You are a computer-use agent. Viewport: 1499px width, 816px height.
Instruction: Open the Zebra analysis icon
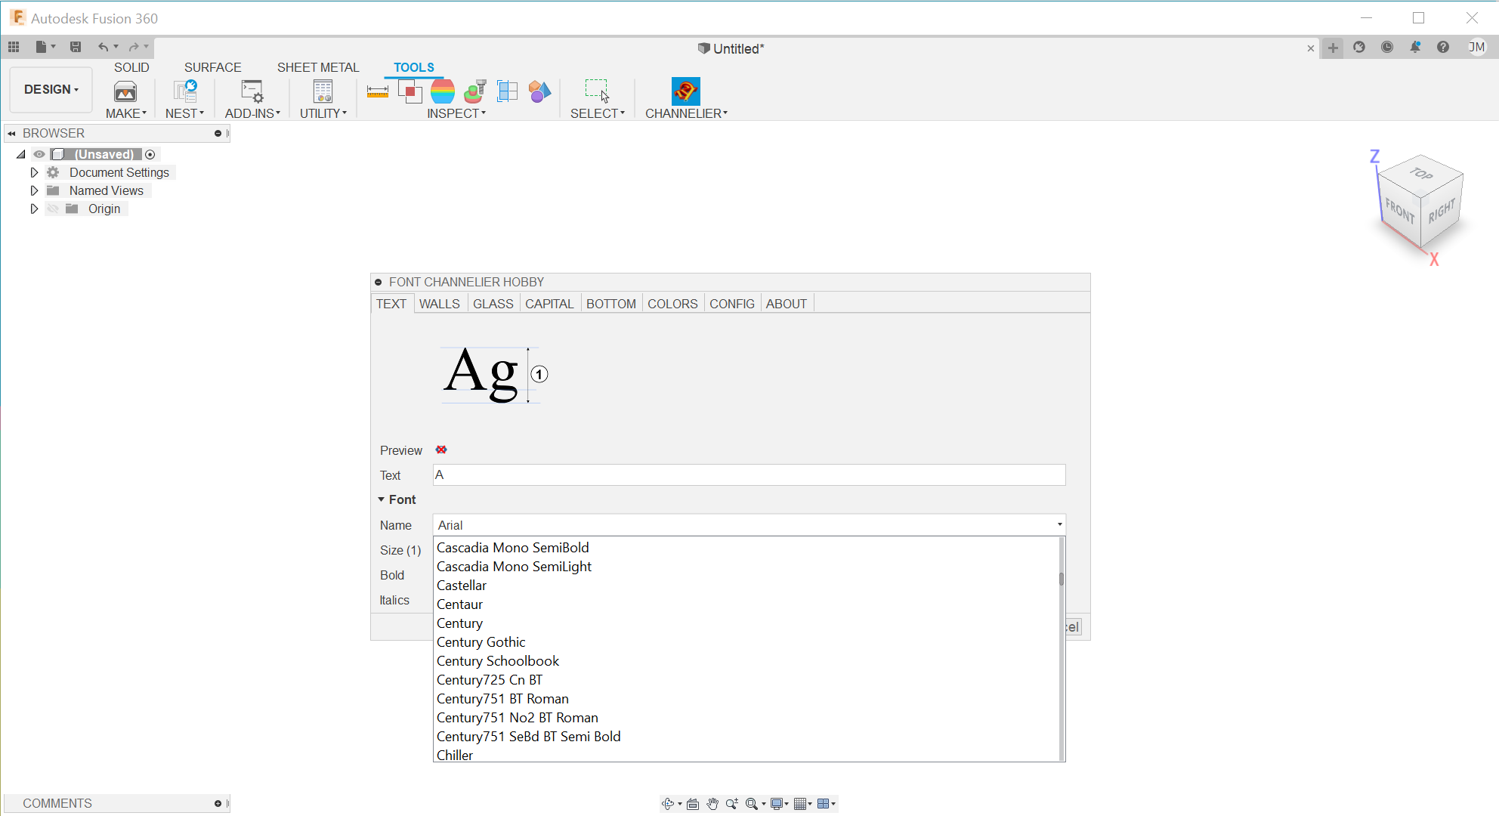click(x=443, y=91)
